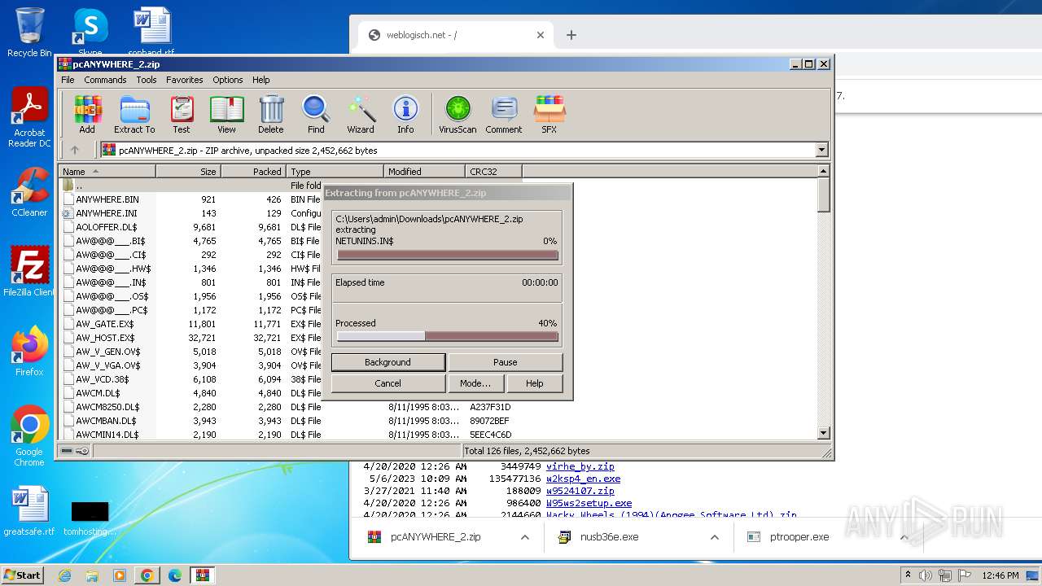1042x586 pixels.
Task: Click the Extract To toolbar icon
Action: (134, 114)
